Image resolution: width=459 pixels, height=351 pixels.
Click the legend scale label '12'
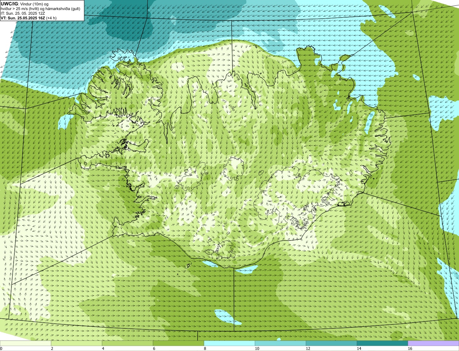point(308,348)
